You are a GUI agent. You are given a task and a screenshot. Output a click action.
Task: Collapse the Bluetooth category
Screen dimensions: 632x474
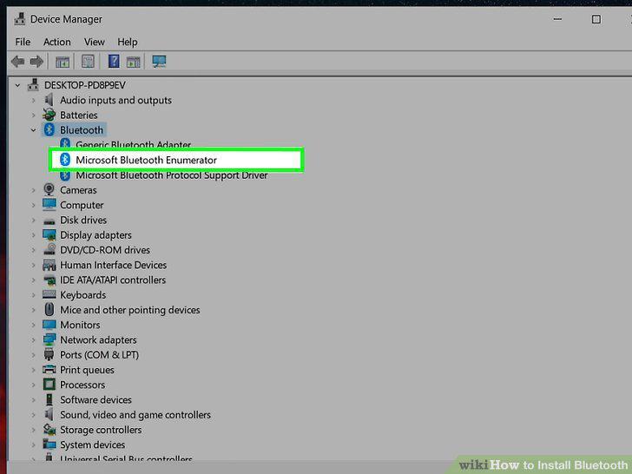(x=34, y=130)
